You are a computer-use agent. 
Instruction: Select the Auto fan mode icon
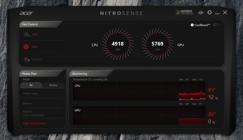[26, 34]
